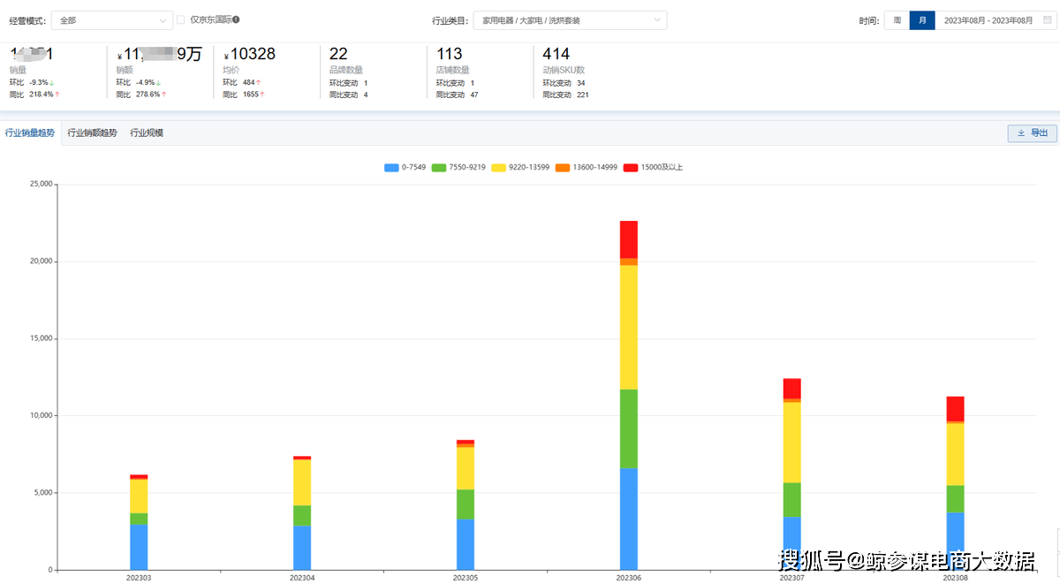1060x584 pixels.
Task: Expand the 行业类目 category dropdown
Action: tap(570, 20)
